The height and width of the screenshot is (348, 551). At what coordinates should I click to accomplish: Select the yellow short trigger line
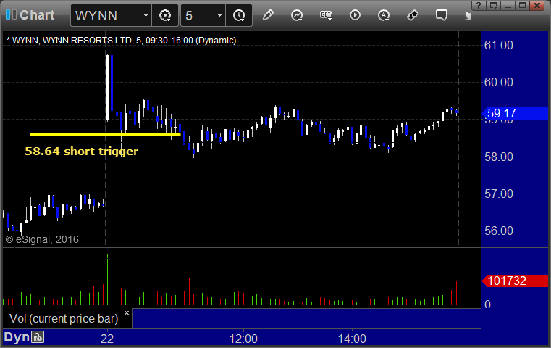[x=106, y=134]
